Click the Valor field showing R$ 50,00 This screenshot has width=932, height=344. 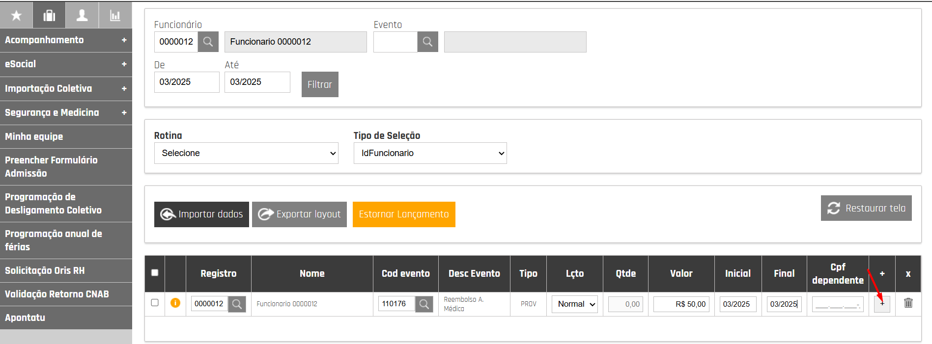click(x=681, y=304)
